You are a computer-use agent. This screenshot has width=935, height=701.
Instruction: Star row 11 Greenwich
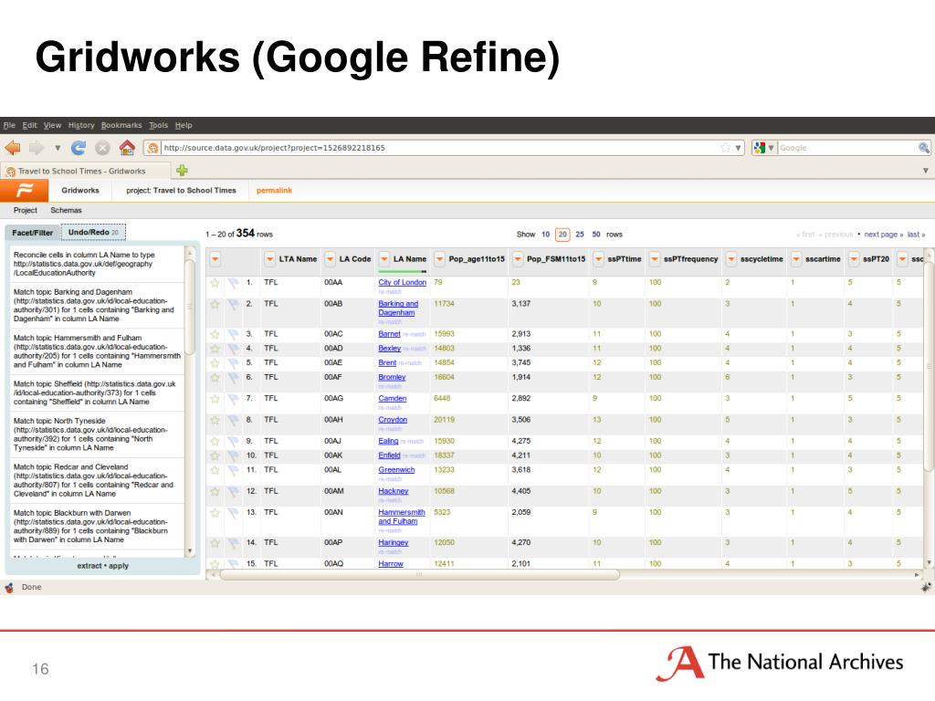(x=215, y=470)
